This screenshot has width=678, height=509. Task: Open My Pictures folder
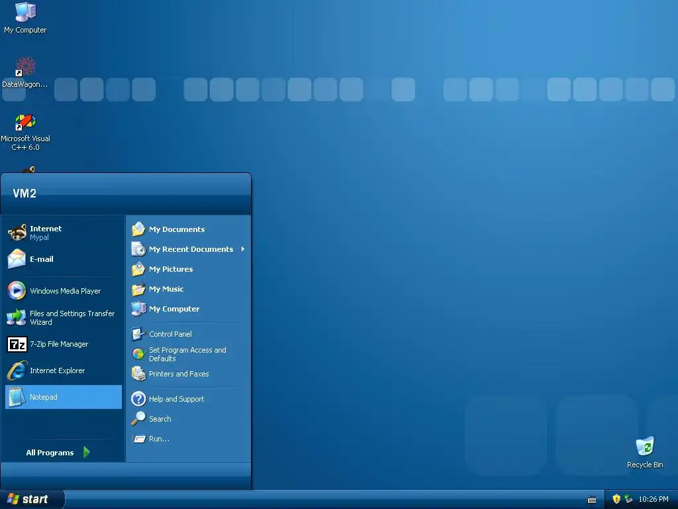tap(188, 269)
